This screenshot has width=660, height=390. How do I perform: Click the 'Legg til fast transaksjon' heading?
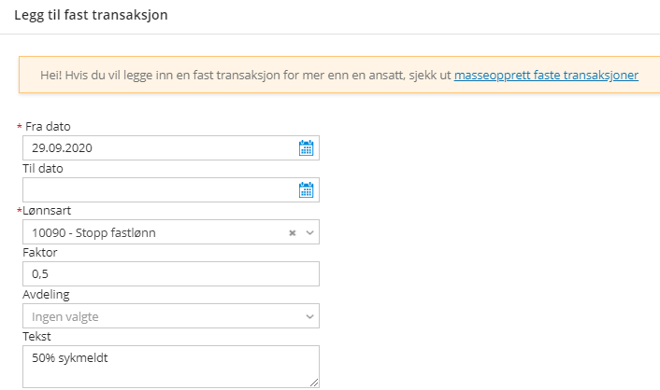click(91, 17)
